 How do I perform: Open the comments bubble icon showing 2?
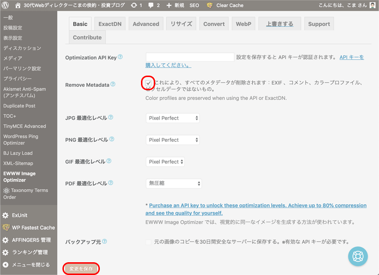[x=151, y=5]
